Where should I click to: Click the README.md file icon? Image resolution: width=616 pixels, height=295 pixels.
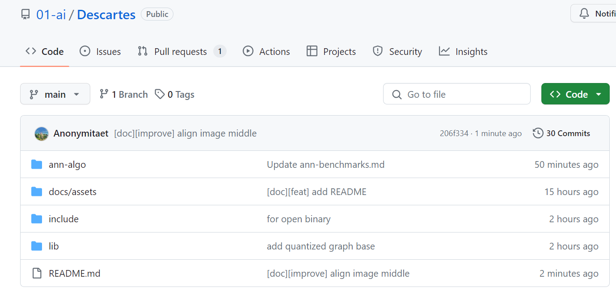click(x=37, y=274)
